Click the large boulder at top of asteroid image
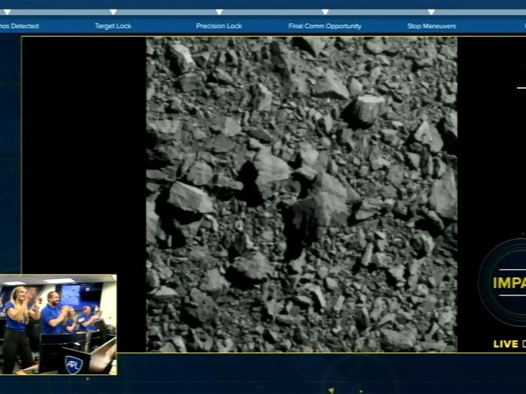 pyautogui.click(x=366, y=108)
